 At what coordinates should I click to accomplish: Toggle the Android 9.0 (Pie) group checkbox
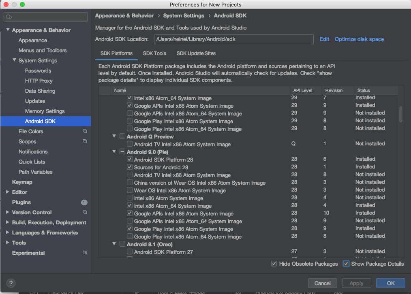(122, 152)
